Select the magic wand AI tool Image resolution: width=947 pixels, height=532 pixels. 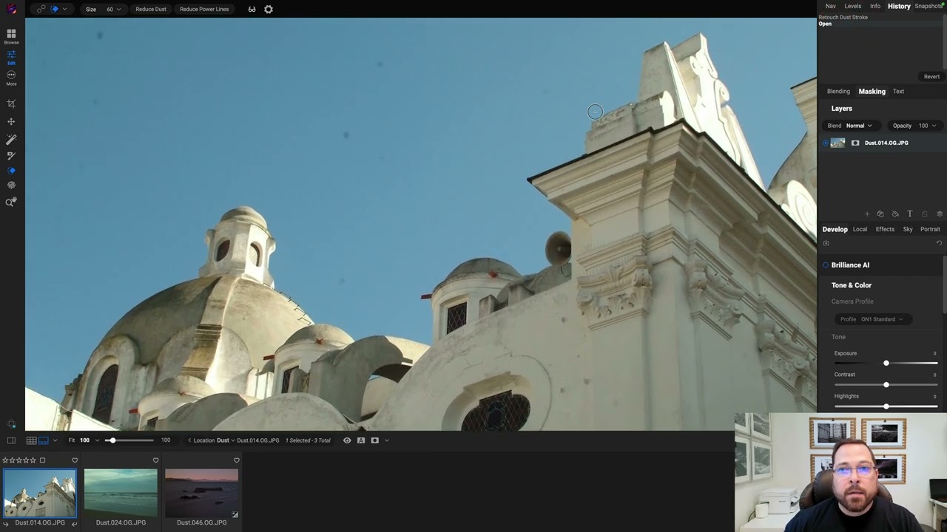point(11,139)
